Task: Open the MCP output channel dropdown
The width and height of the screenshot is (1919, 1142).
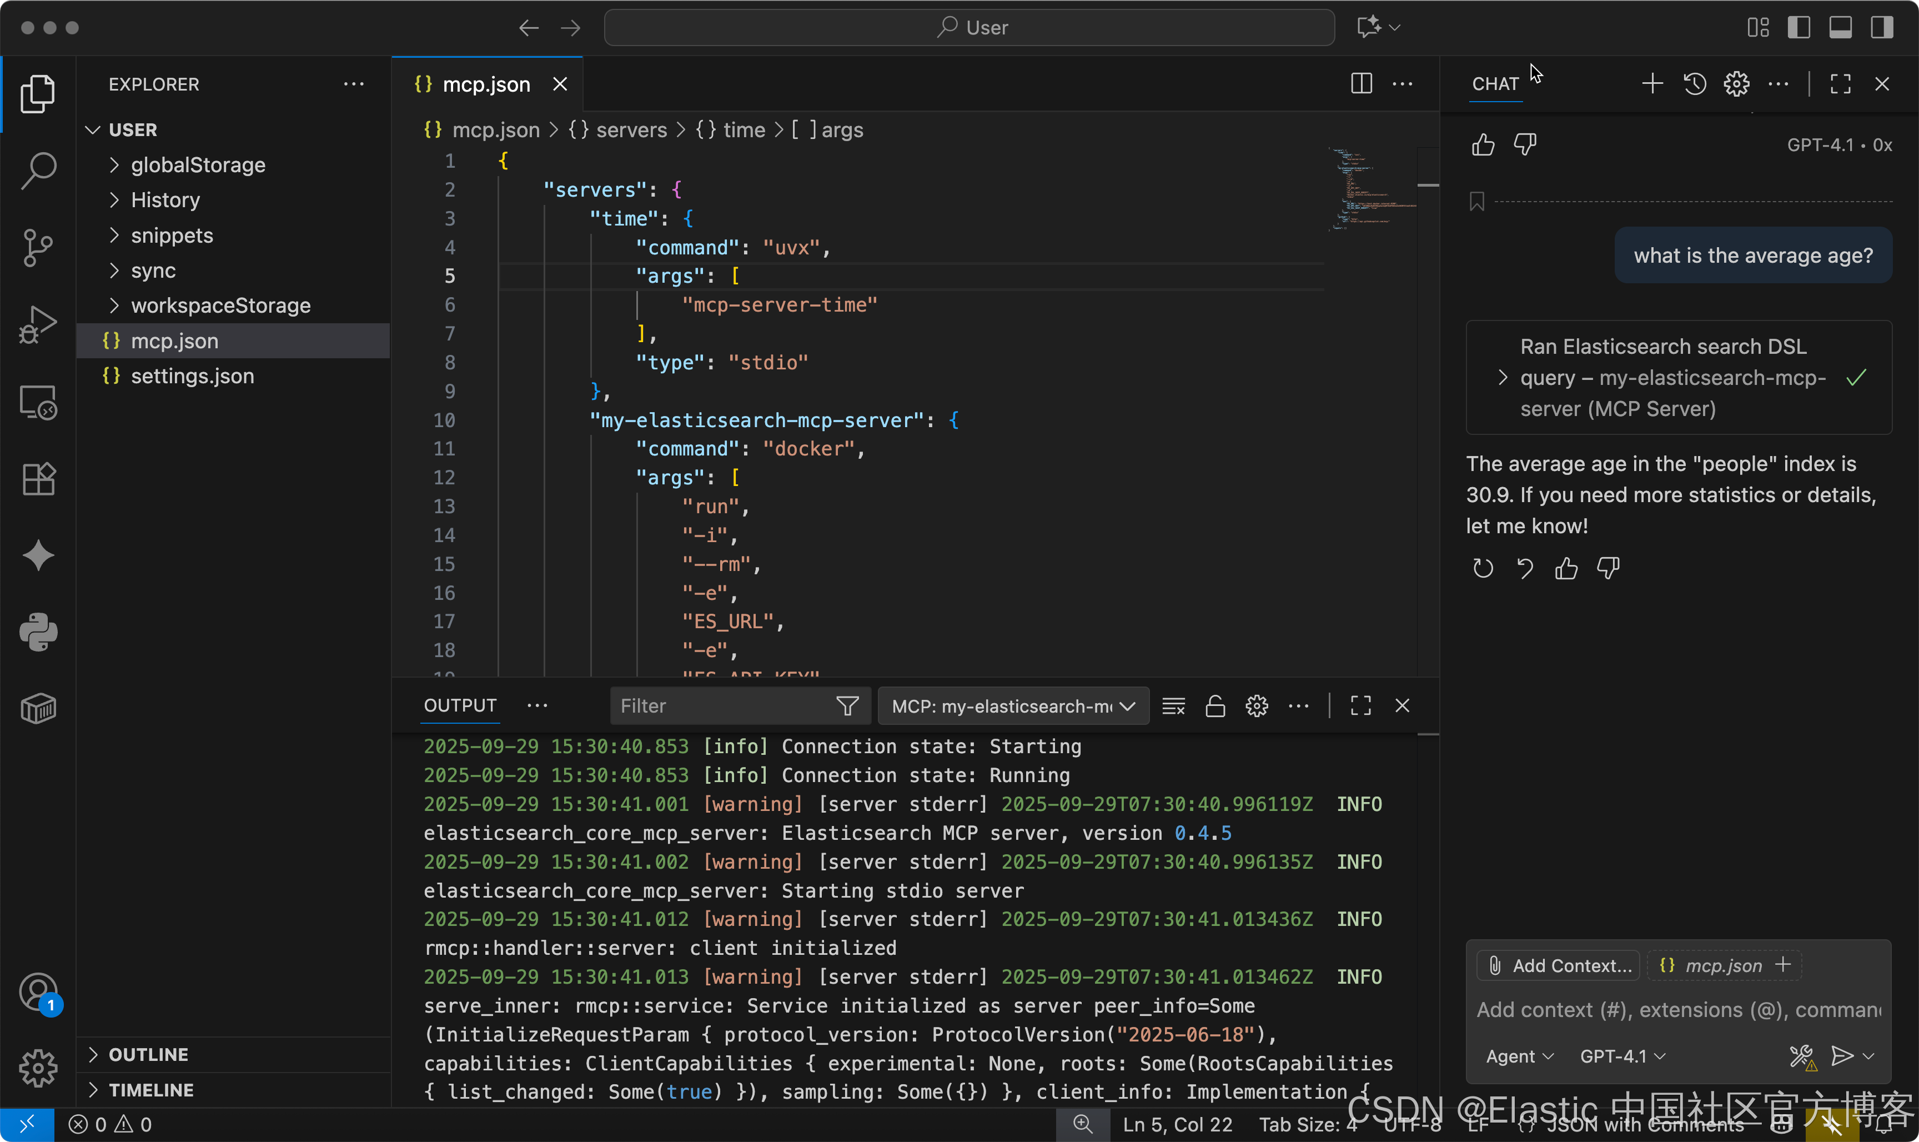Action: tap(1013, 705)
